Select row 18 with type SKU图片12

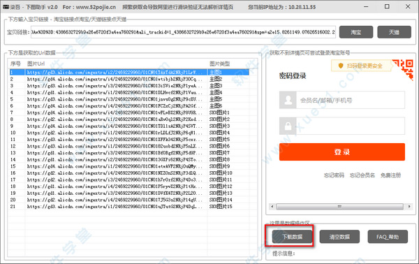click(x=129, y=186)
